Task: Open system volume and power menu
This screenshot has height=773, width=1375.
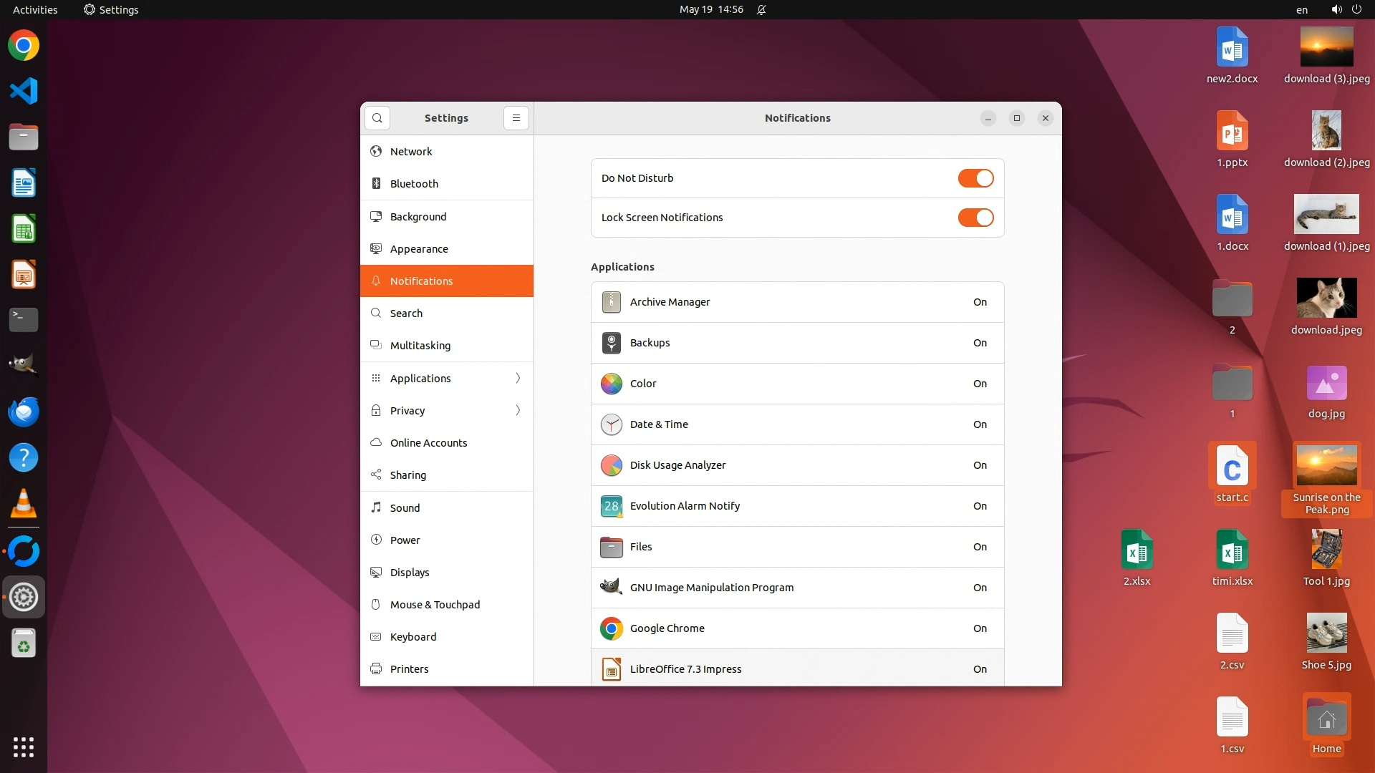Action: pos(1346,9)
